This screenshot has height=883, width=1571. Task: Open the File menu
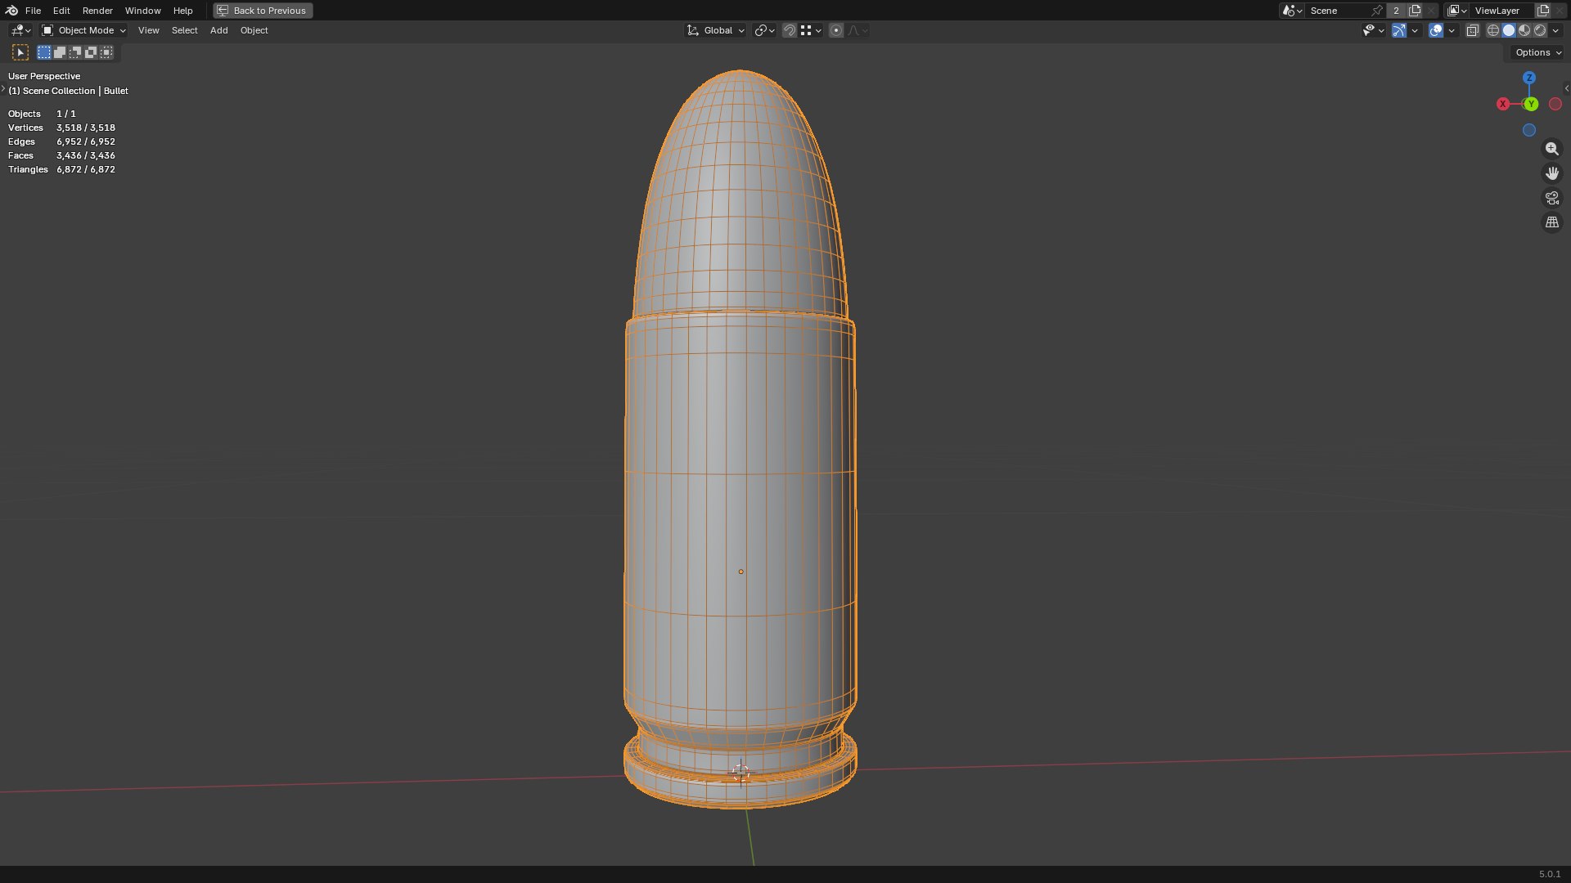pyautogui.click(x=33, y=11)
